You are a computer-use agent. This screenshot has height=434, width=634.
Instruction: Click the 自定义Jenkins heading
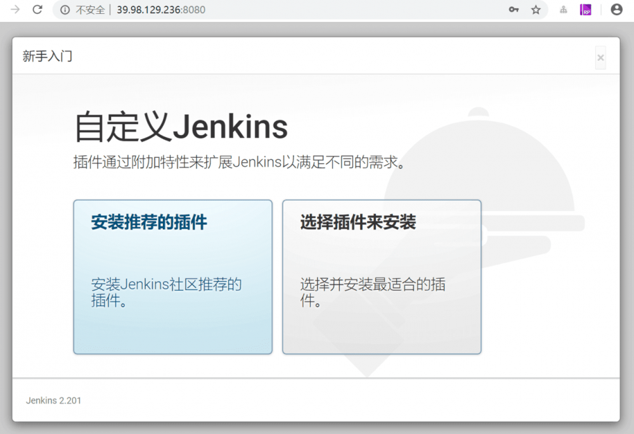pos(179,126)
